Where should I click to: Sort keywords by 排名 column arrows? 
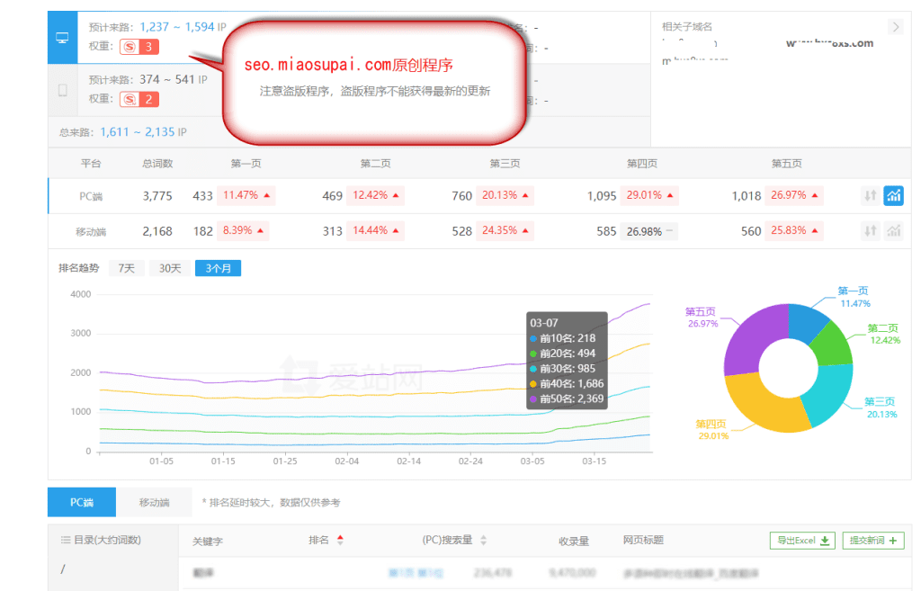tap(340, 541)
